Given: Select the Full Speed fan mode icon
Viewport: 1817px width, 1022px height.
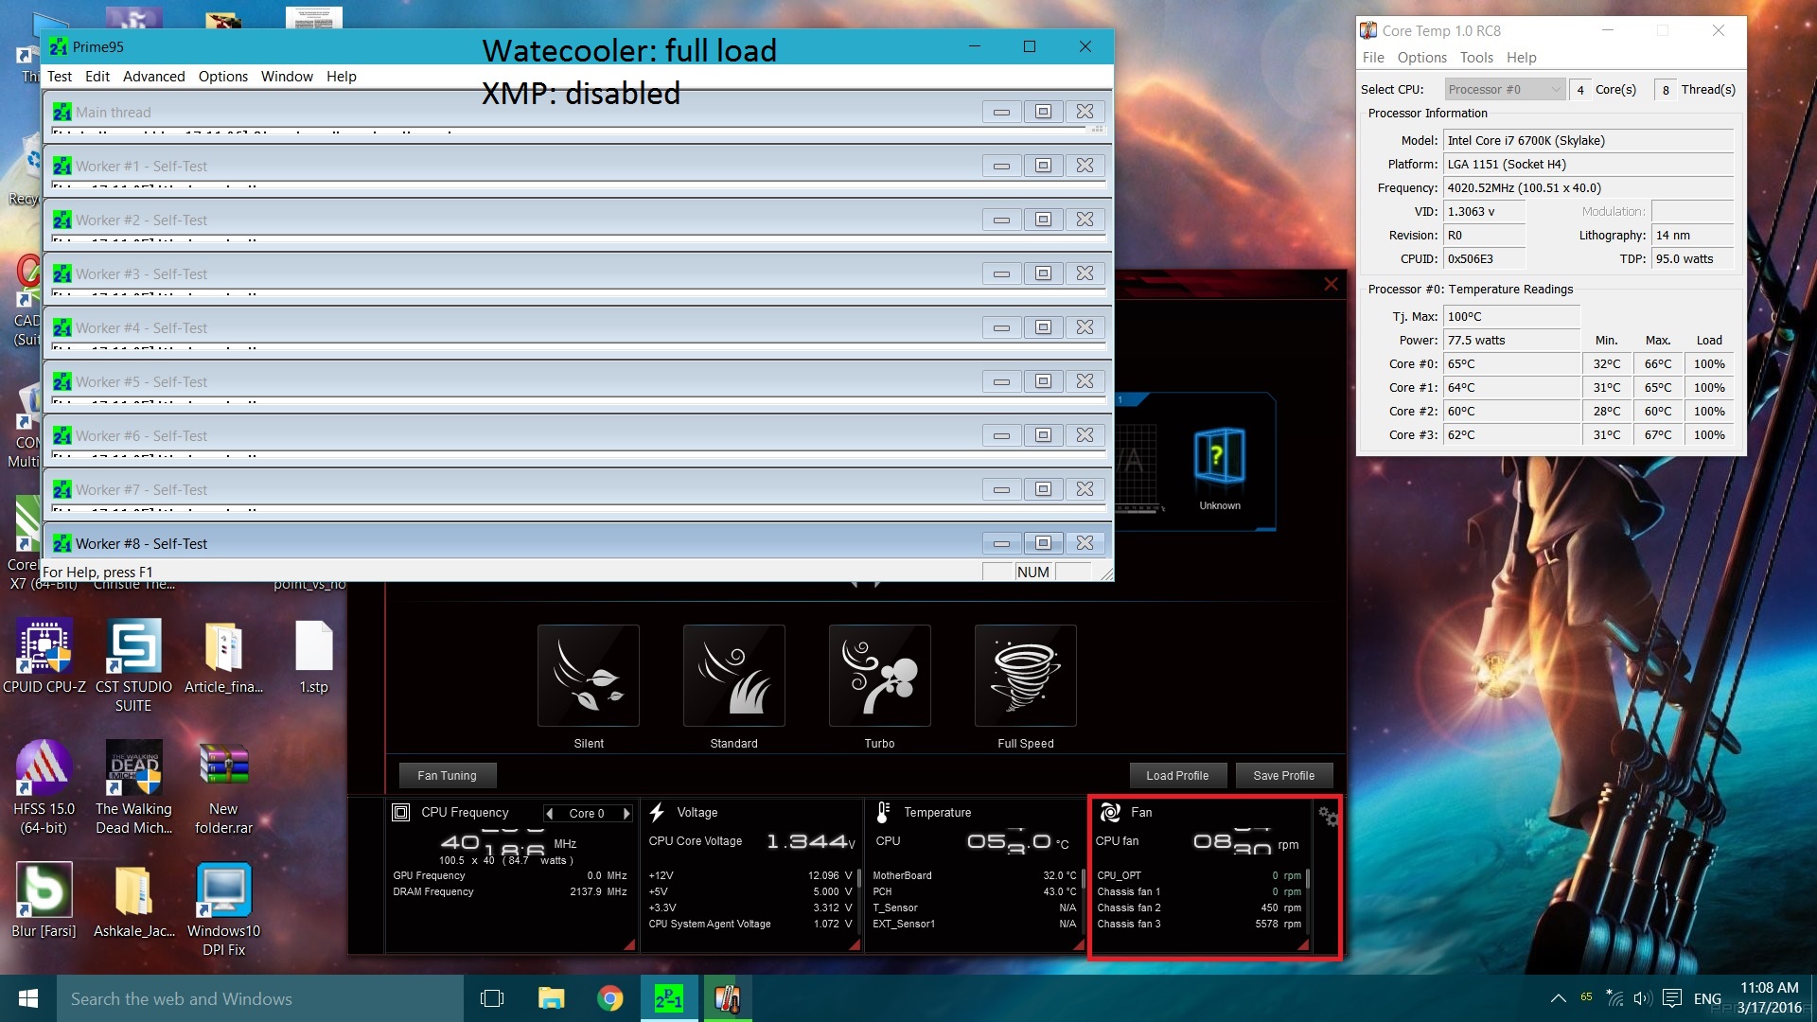Looking at the screenshot, I should 1026,676.
